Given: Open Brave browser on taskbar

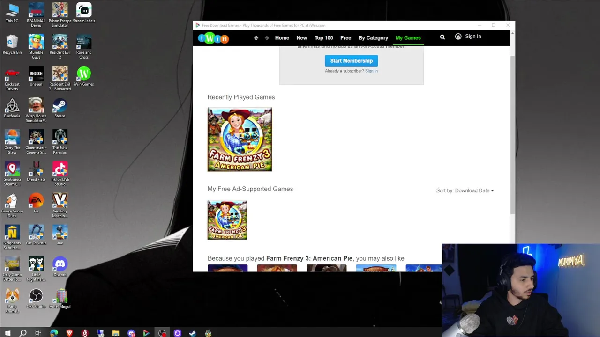Looking at the screenshot, I should click(x=69, y=333).
